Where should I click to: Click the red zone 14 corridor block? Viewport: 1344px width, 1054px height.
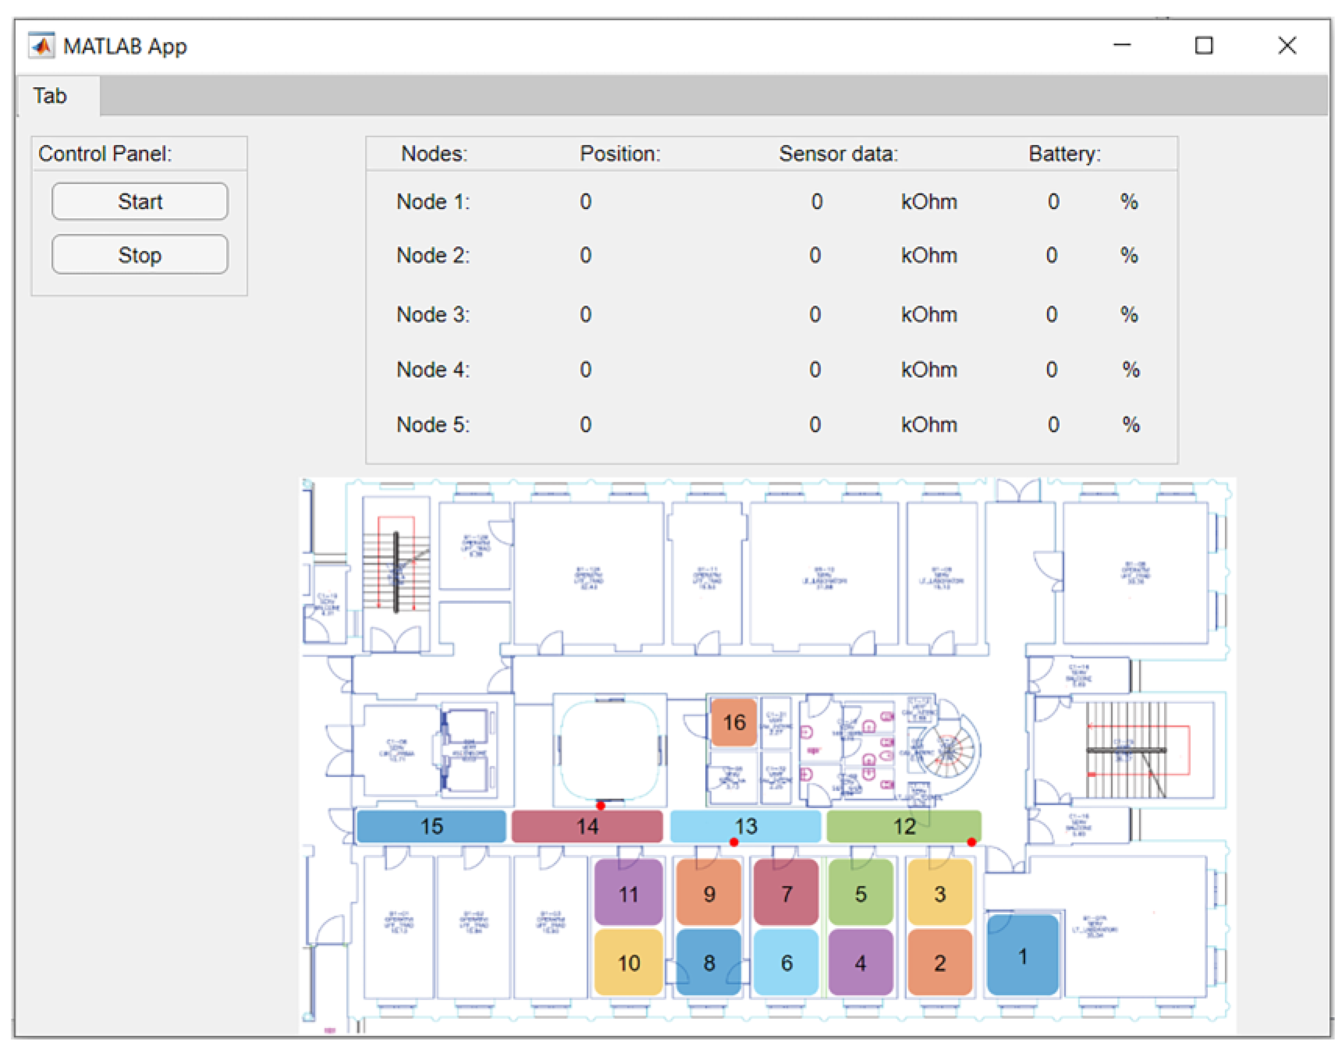[x=587, y=827]
